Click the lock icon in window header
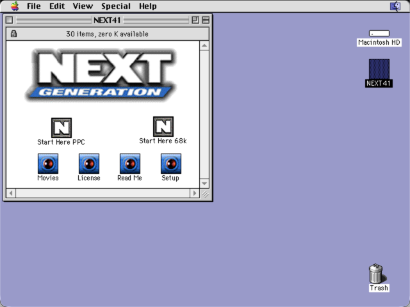The height and width of the screenshot is (307, 410). coord(13,34)
